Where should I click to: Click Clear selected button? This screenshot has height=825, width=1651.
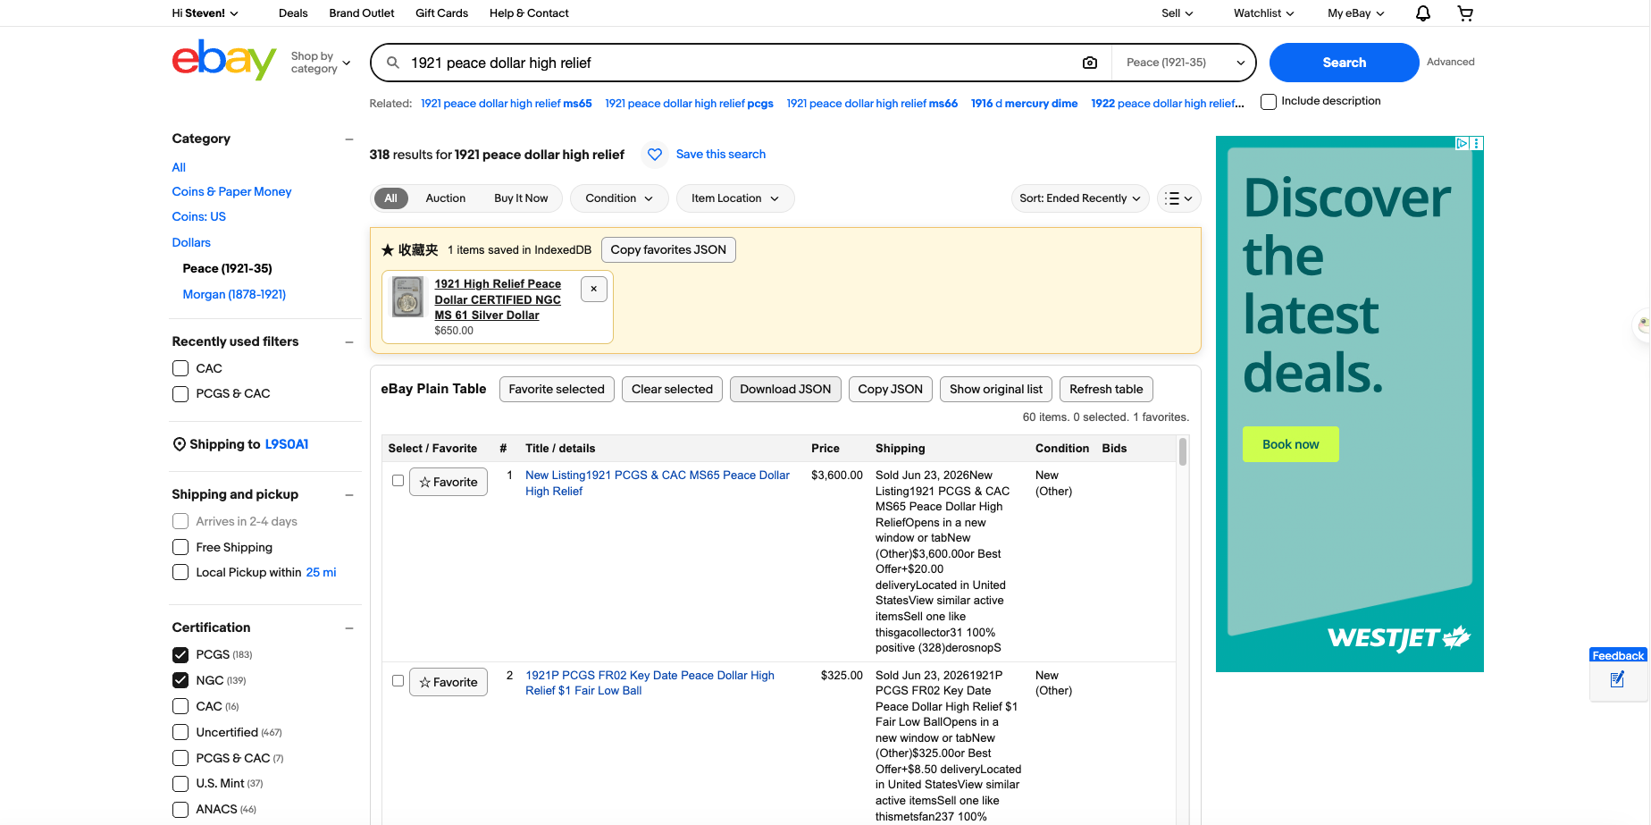(x=672, y=390)
